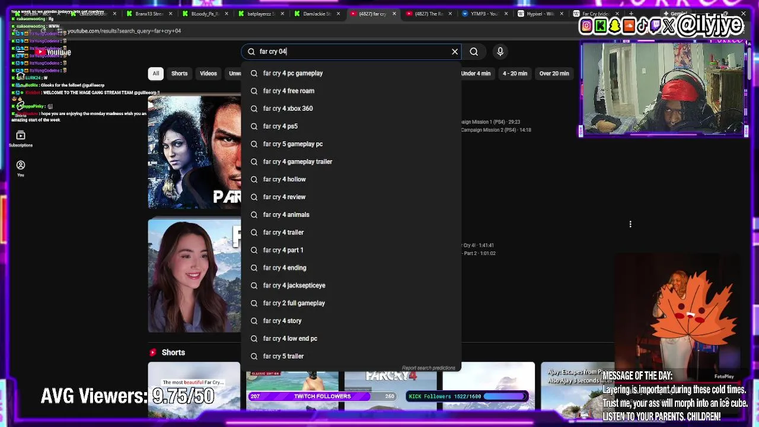Select suggestion far cry 4 trailer
This screenshot has width=759, height=427.
click(x=351, y=232)
